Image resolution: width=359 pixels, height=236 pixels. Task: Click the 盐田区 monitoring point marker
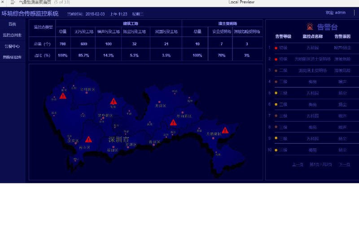[x=154, y=144]
